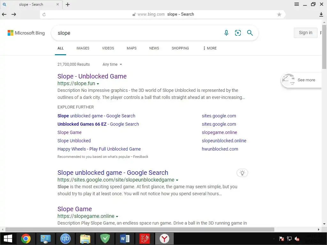Expand arrow next to https://slope.fun
Image resolution: width=327 pixels, height=245 pixels.
point(98,84)
